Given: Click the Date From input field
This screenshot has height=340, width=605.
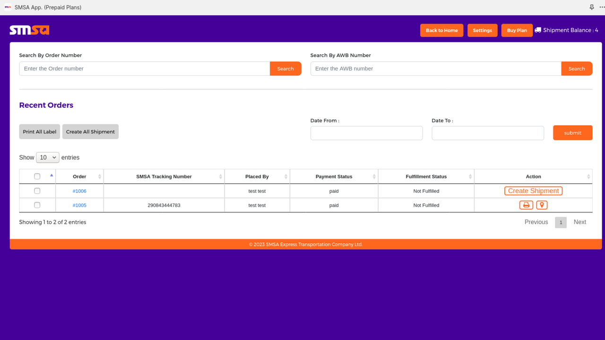Looking at the screenshot, I should pyautogui.click(x=366, y=133).
